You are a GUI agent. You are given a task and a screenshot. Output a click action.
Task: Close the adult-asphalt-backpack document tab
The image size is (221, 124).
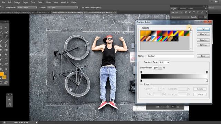[116, 12]
